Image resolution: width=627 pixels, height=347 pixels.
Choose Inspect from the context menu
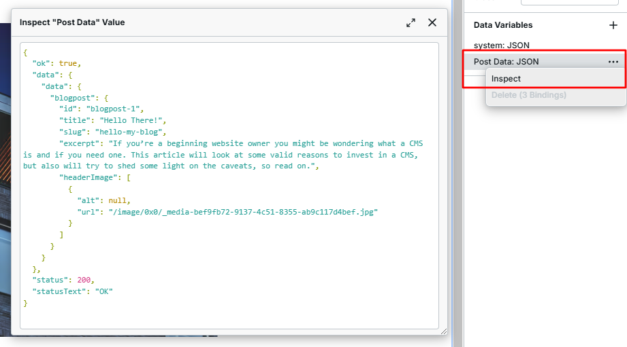click(506, 79)
